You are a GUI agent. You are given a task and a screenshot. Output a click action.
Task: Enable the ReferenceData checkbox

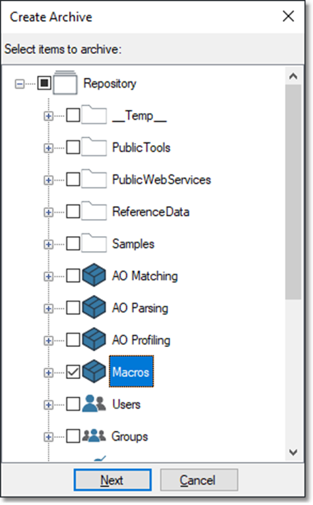(x=73, y=211)
